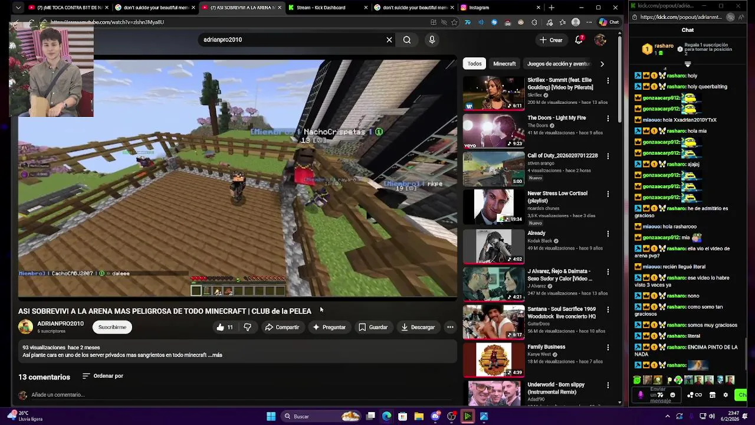Start voice search with the microphone icon
The height and width of the screenshot is (425, 755).
tap(432, 40)
